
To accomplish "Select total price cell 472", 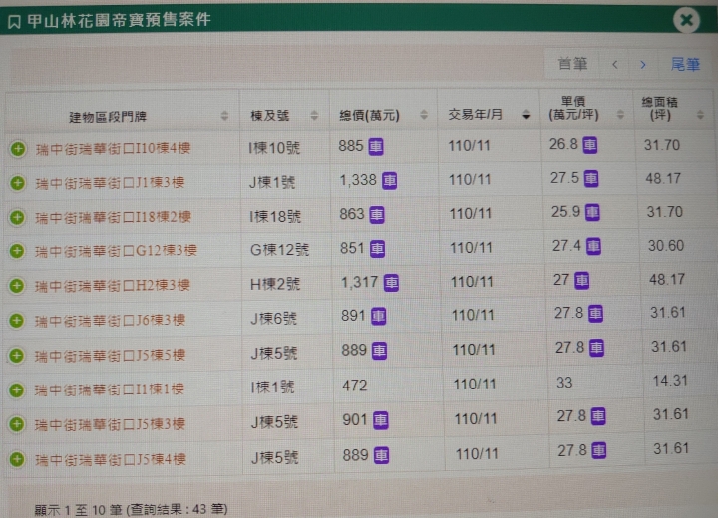I will click(354, 386).
